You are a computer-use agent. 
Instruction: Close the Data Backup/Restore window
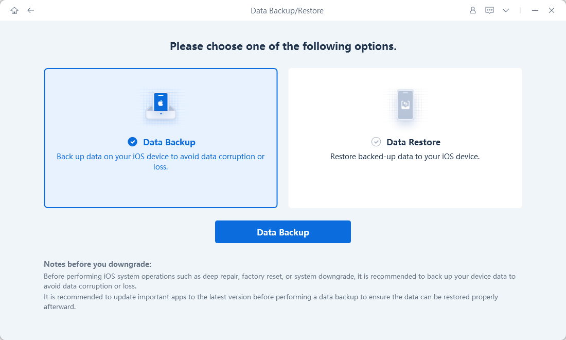coord(552,10)
